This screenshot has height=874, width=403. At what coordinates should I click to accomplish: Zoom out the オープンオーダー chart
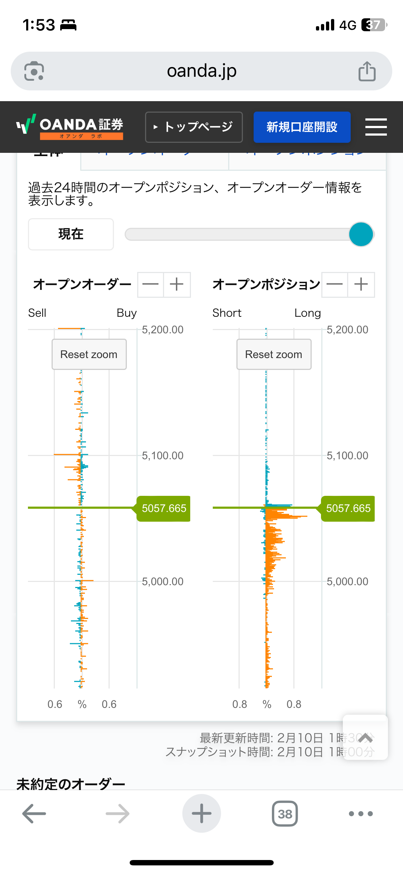[x=150, y=285]
